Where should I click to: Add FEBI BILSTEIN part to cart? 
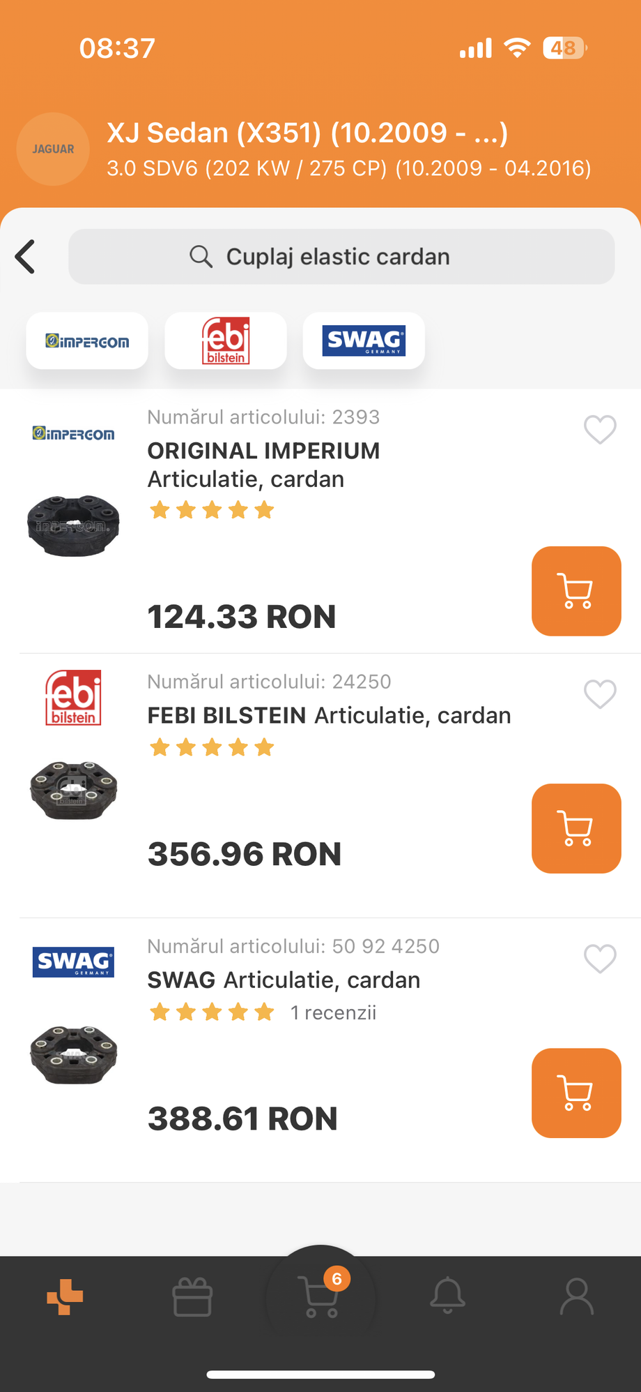(x=576, y=828)
